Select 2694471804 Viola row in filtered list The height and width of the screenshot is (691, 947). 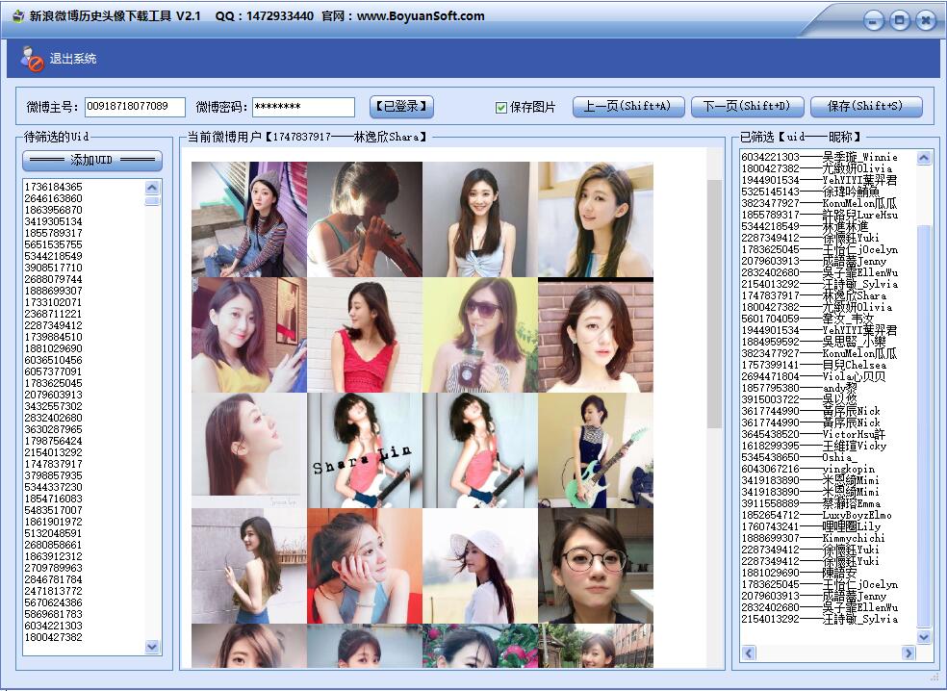(x=813, y=376)
